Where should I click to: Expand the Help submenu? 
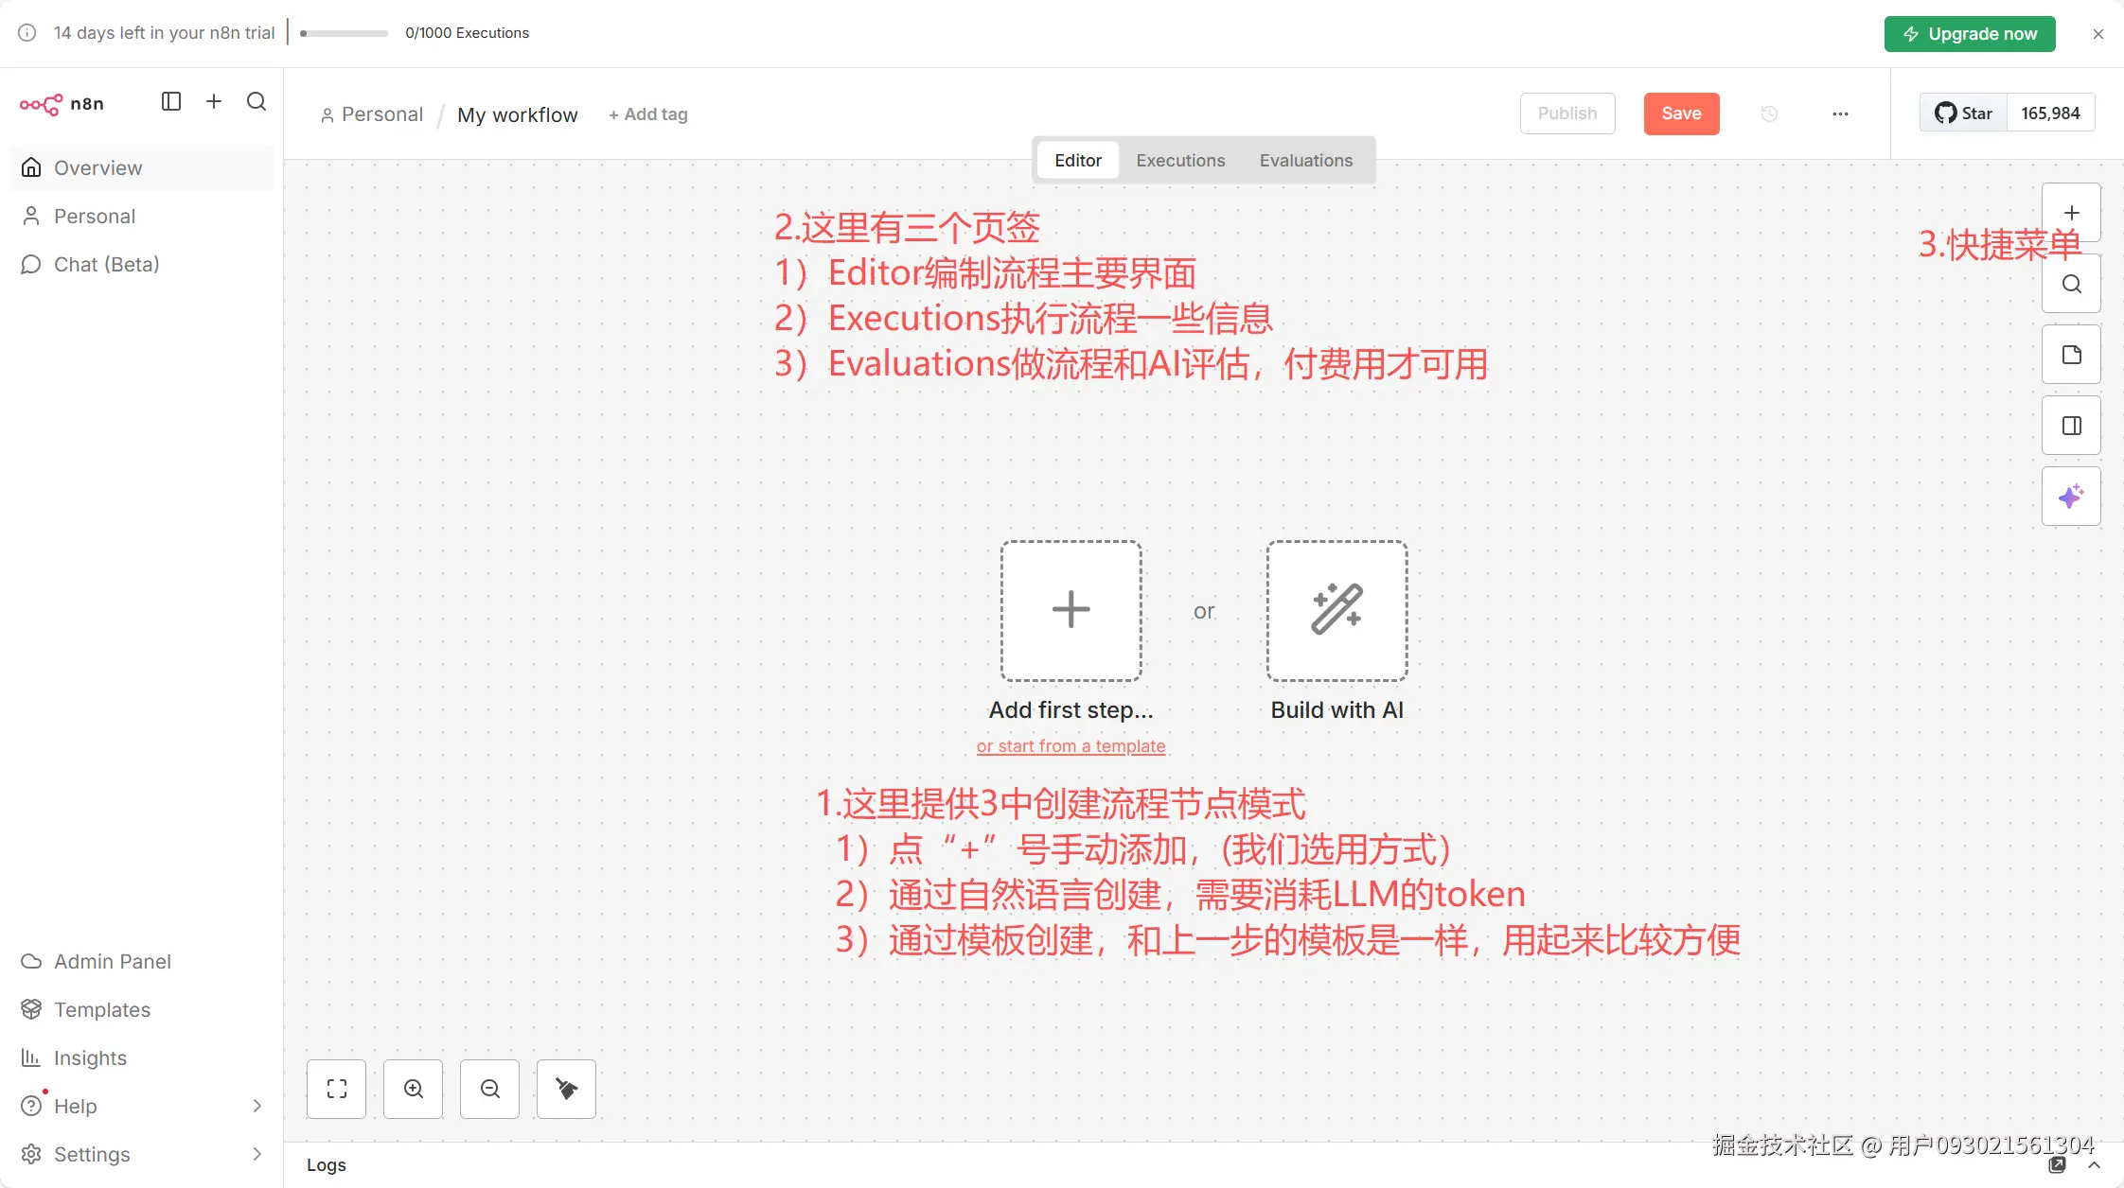click(x=257, y=1106)
